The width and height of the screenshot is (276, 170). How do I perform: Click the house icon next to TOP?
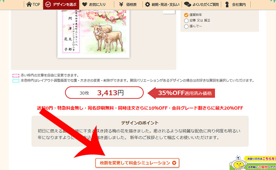pos(29,4)
